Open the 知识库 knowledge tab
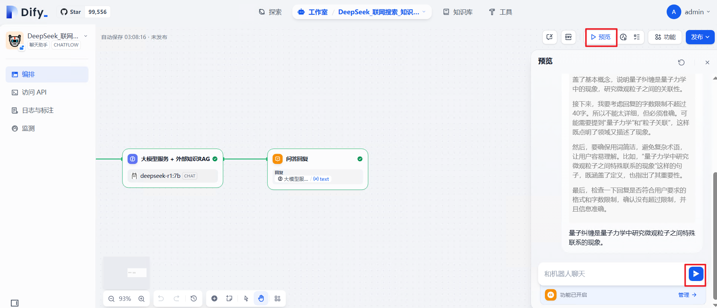Viewport: 717px width, 308px height. tap(458, 12)
